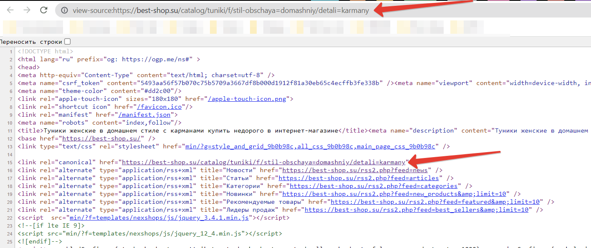Image resolution: width=591 pixels, height=248 pixels.
Task: Open the site information icon in address bar
Action: [x=64, y=10]
